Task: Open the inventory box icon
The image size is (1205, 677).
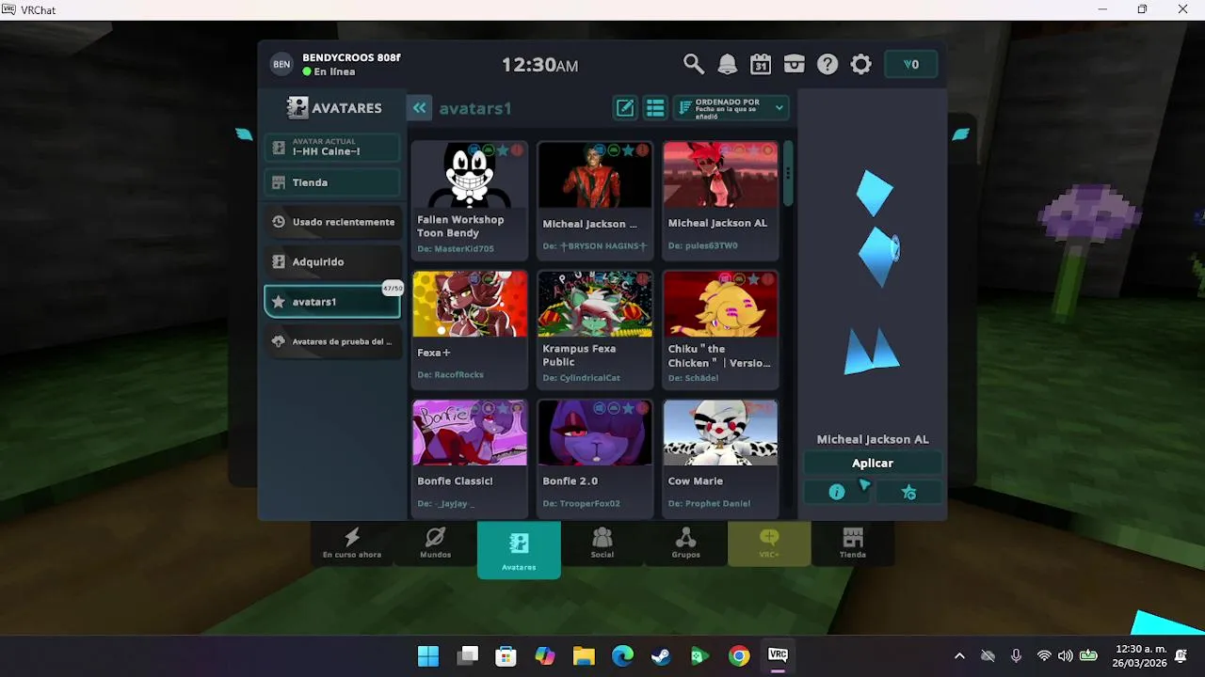Action: point(795,64)
